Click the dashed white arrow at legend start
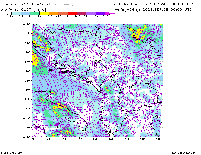Image resolution: width=201 pixels, height=155 pixels. [x=7, y=13]
